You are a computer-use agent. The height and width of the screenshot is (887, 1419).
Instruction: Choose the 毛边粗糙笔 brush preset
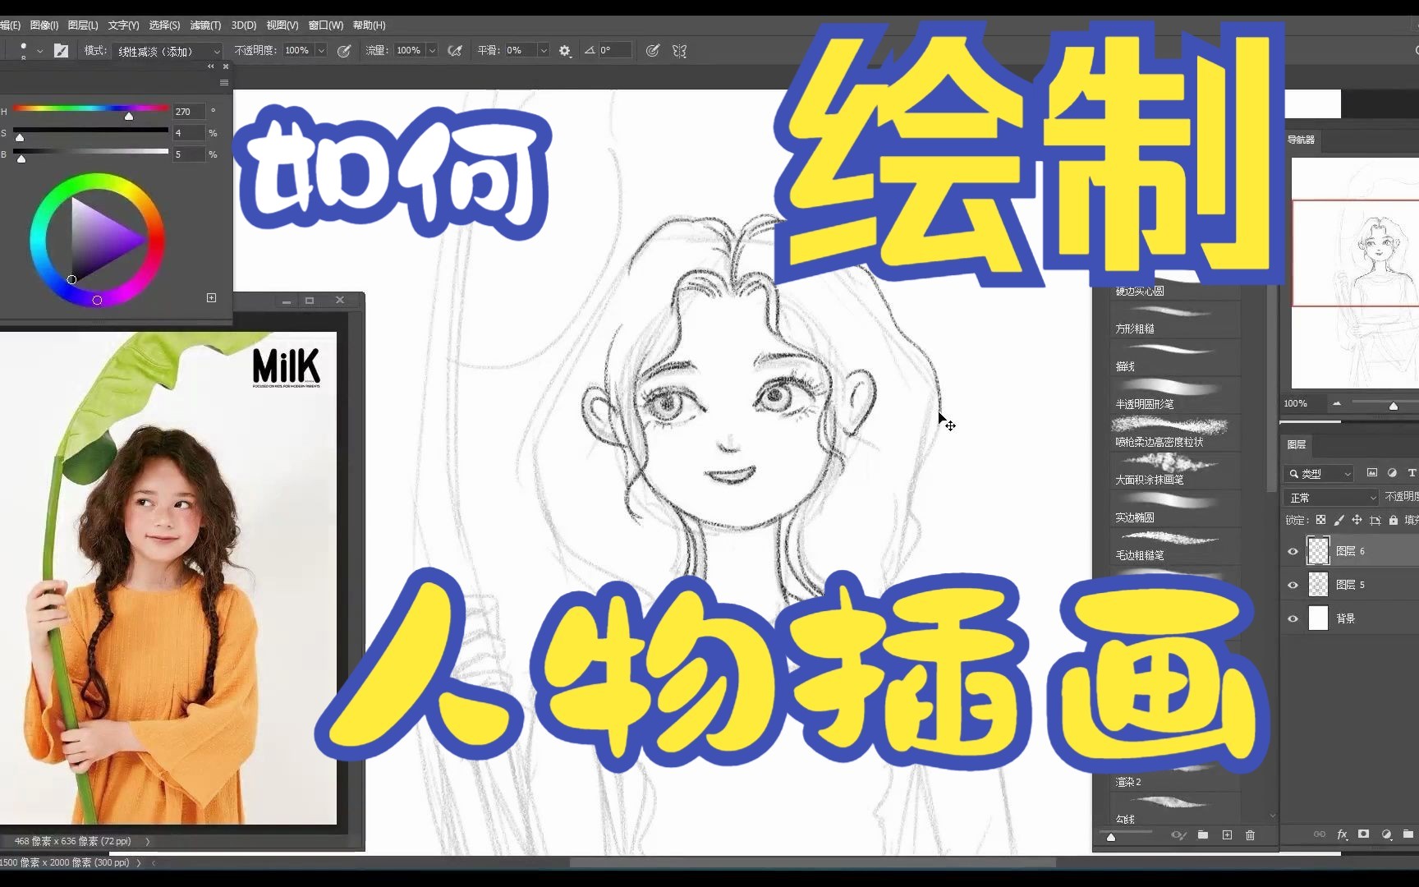point(1140,554)
